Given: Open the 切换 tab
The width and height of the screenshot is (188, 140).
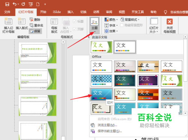Looking at the screenshot, I should pyautogui.click(x=83, y=12).
